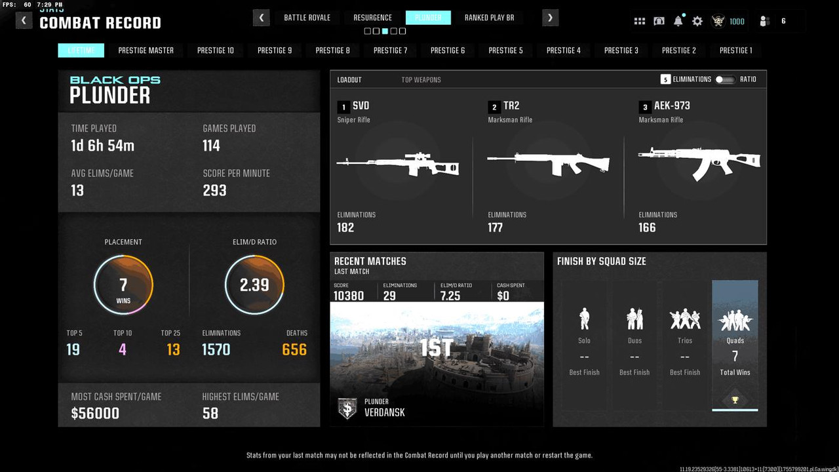Click the Recent Matches heading
Viewport: 839px width, 472px height.
pyautogui.click(x=370, y=261)
